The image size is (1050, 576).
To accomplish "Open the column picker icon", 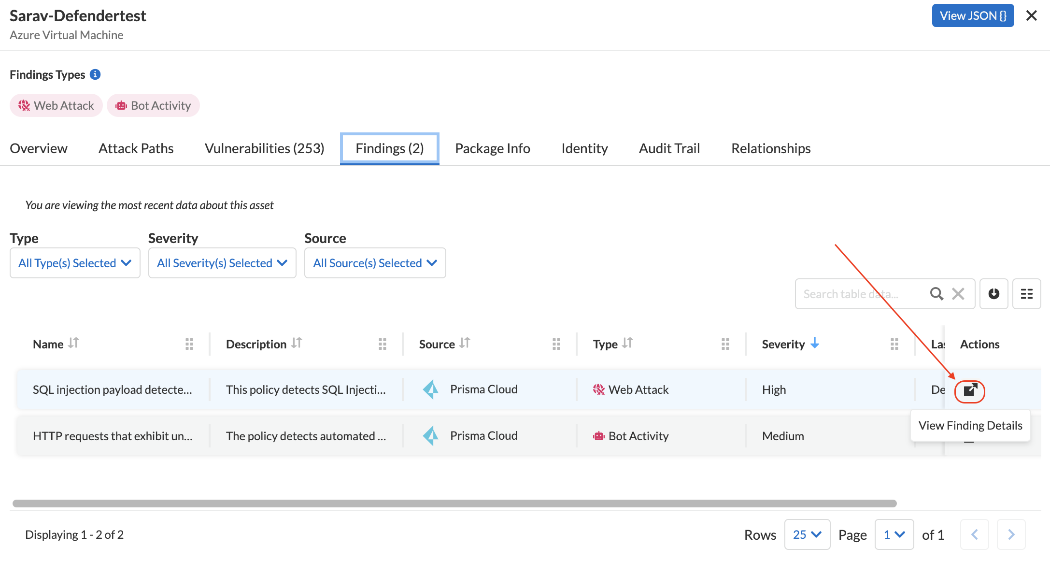I will point(1026,294).
